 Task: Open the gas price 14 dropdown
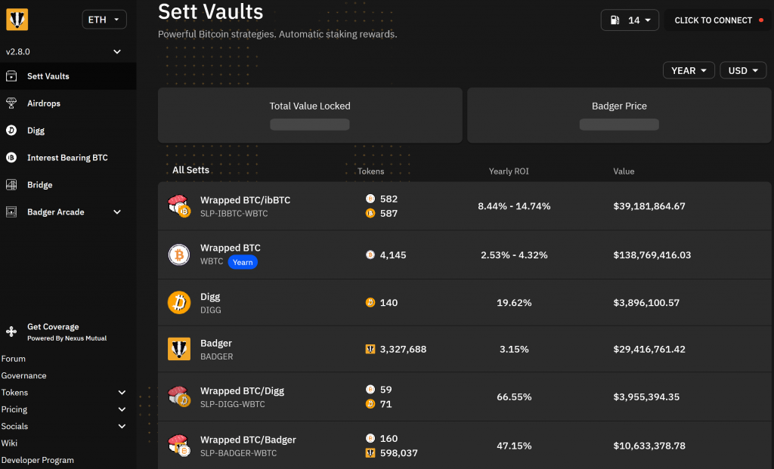[630, 20]
